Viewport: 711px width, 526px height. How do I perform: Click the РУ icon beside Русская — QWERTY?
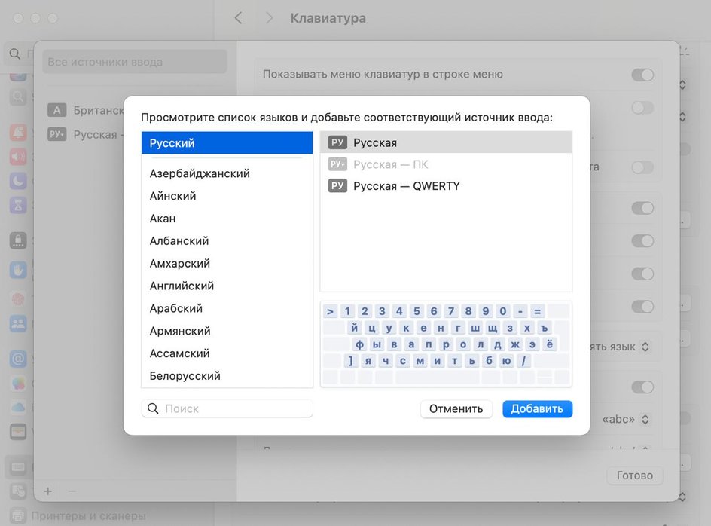[x=337, y=186]
